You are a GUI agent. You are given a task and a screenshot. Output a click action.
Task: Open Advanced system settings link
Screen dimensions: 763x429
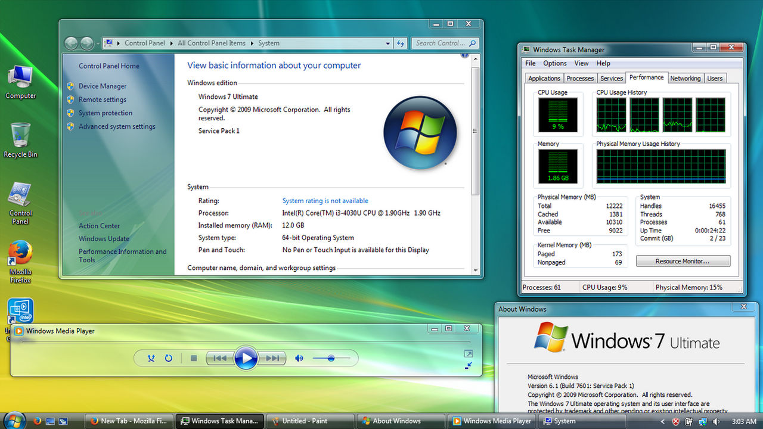[117, 126]
